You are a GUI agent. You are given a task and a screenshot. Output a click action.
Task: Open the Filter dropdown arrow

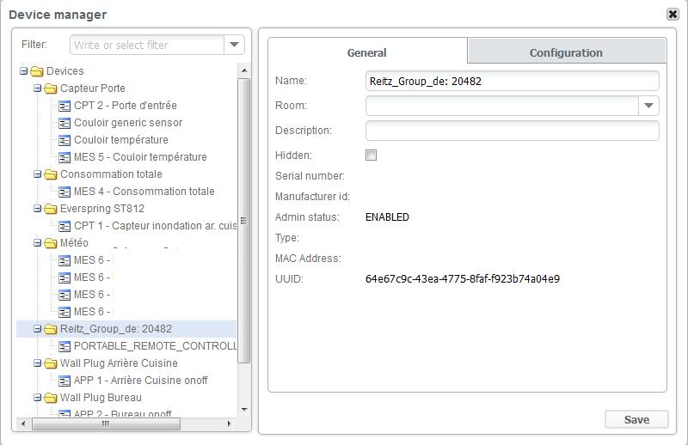234,45
